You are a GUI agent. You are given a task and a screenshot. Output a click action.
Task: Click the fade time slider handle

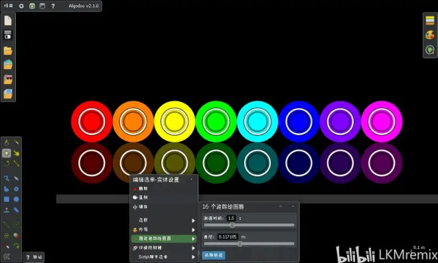point(232,225)
